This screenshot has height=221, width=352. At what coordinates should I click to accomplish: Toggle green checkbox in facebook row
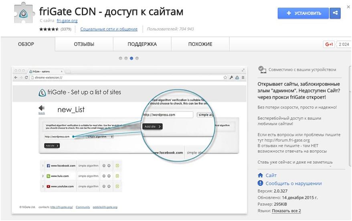117,166
